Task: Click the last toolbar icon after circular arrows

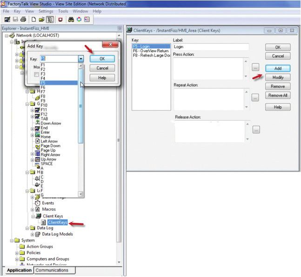Action: pyautogui.click(x=87, y=20)
